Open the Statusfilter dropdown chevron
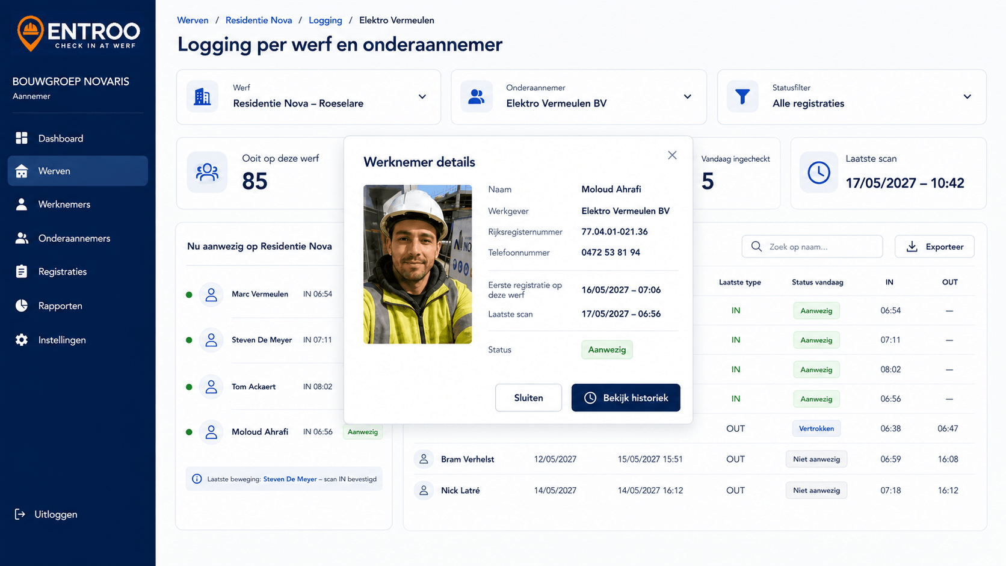This screenshot has height=566, width=1006. [967, 97]
